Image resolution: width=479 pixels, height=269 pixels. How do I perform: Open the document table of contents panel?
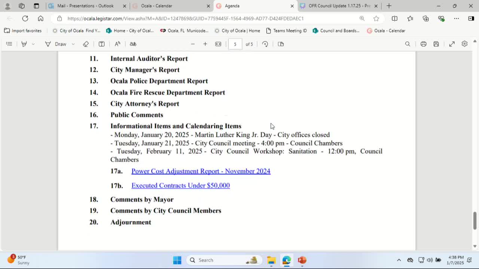click(x=9, y=44)
